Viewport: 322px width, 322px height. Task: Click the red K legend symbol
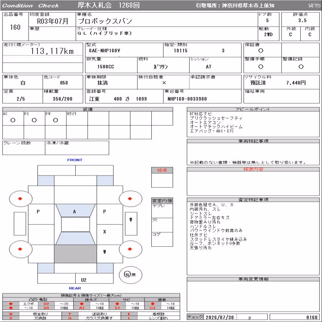(129, 314)
